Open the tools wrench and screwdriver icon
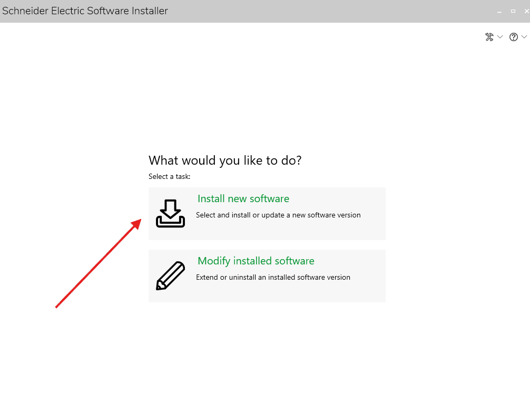This screenshot has width=530, height=399. pyautogui.click(x=489, y=37)
